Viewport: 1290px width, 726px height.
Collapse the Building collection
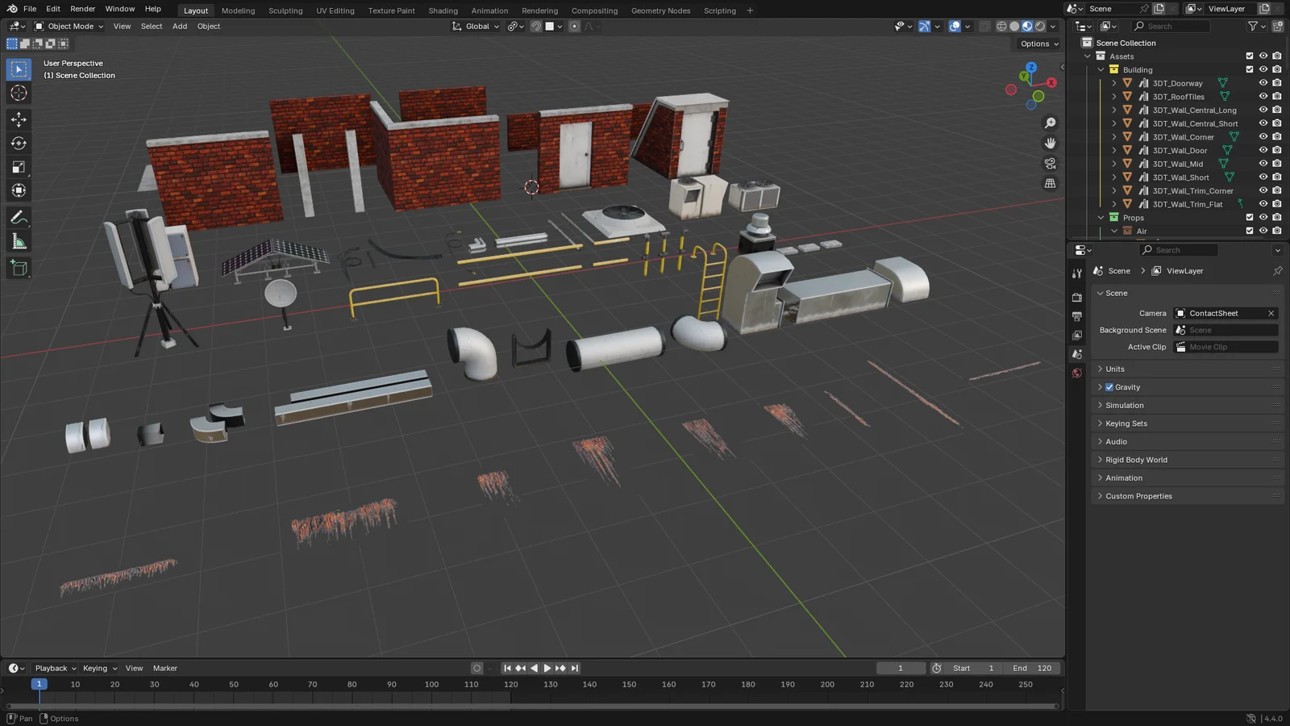(x=1101, y=69)
